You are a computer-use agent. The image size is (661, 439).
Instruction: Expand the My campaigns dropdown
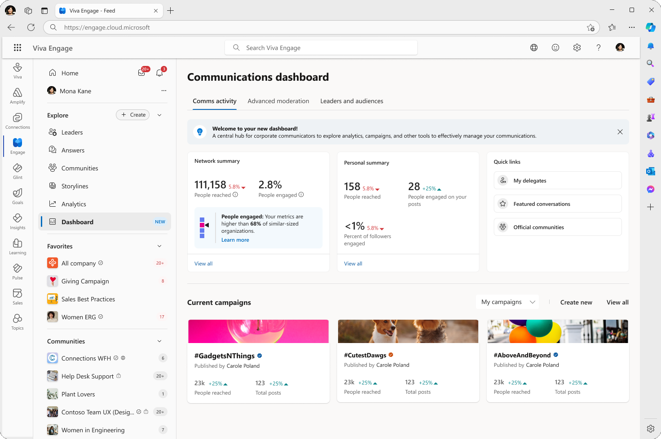[507, 301]
